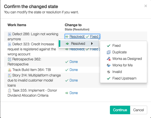This screenshot has height=118, width=151.
Task: Open the Resolved(Fixed) dropdown for Defect 286
Action: [x=82, y=36]
